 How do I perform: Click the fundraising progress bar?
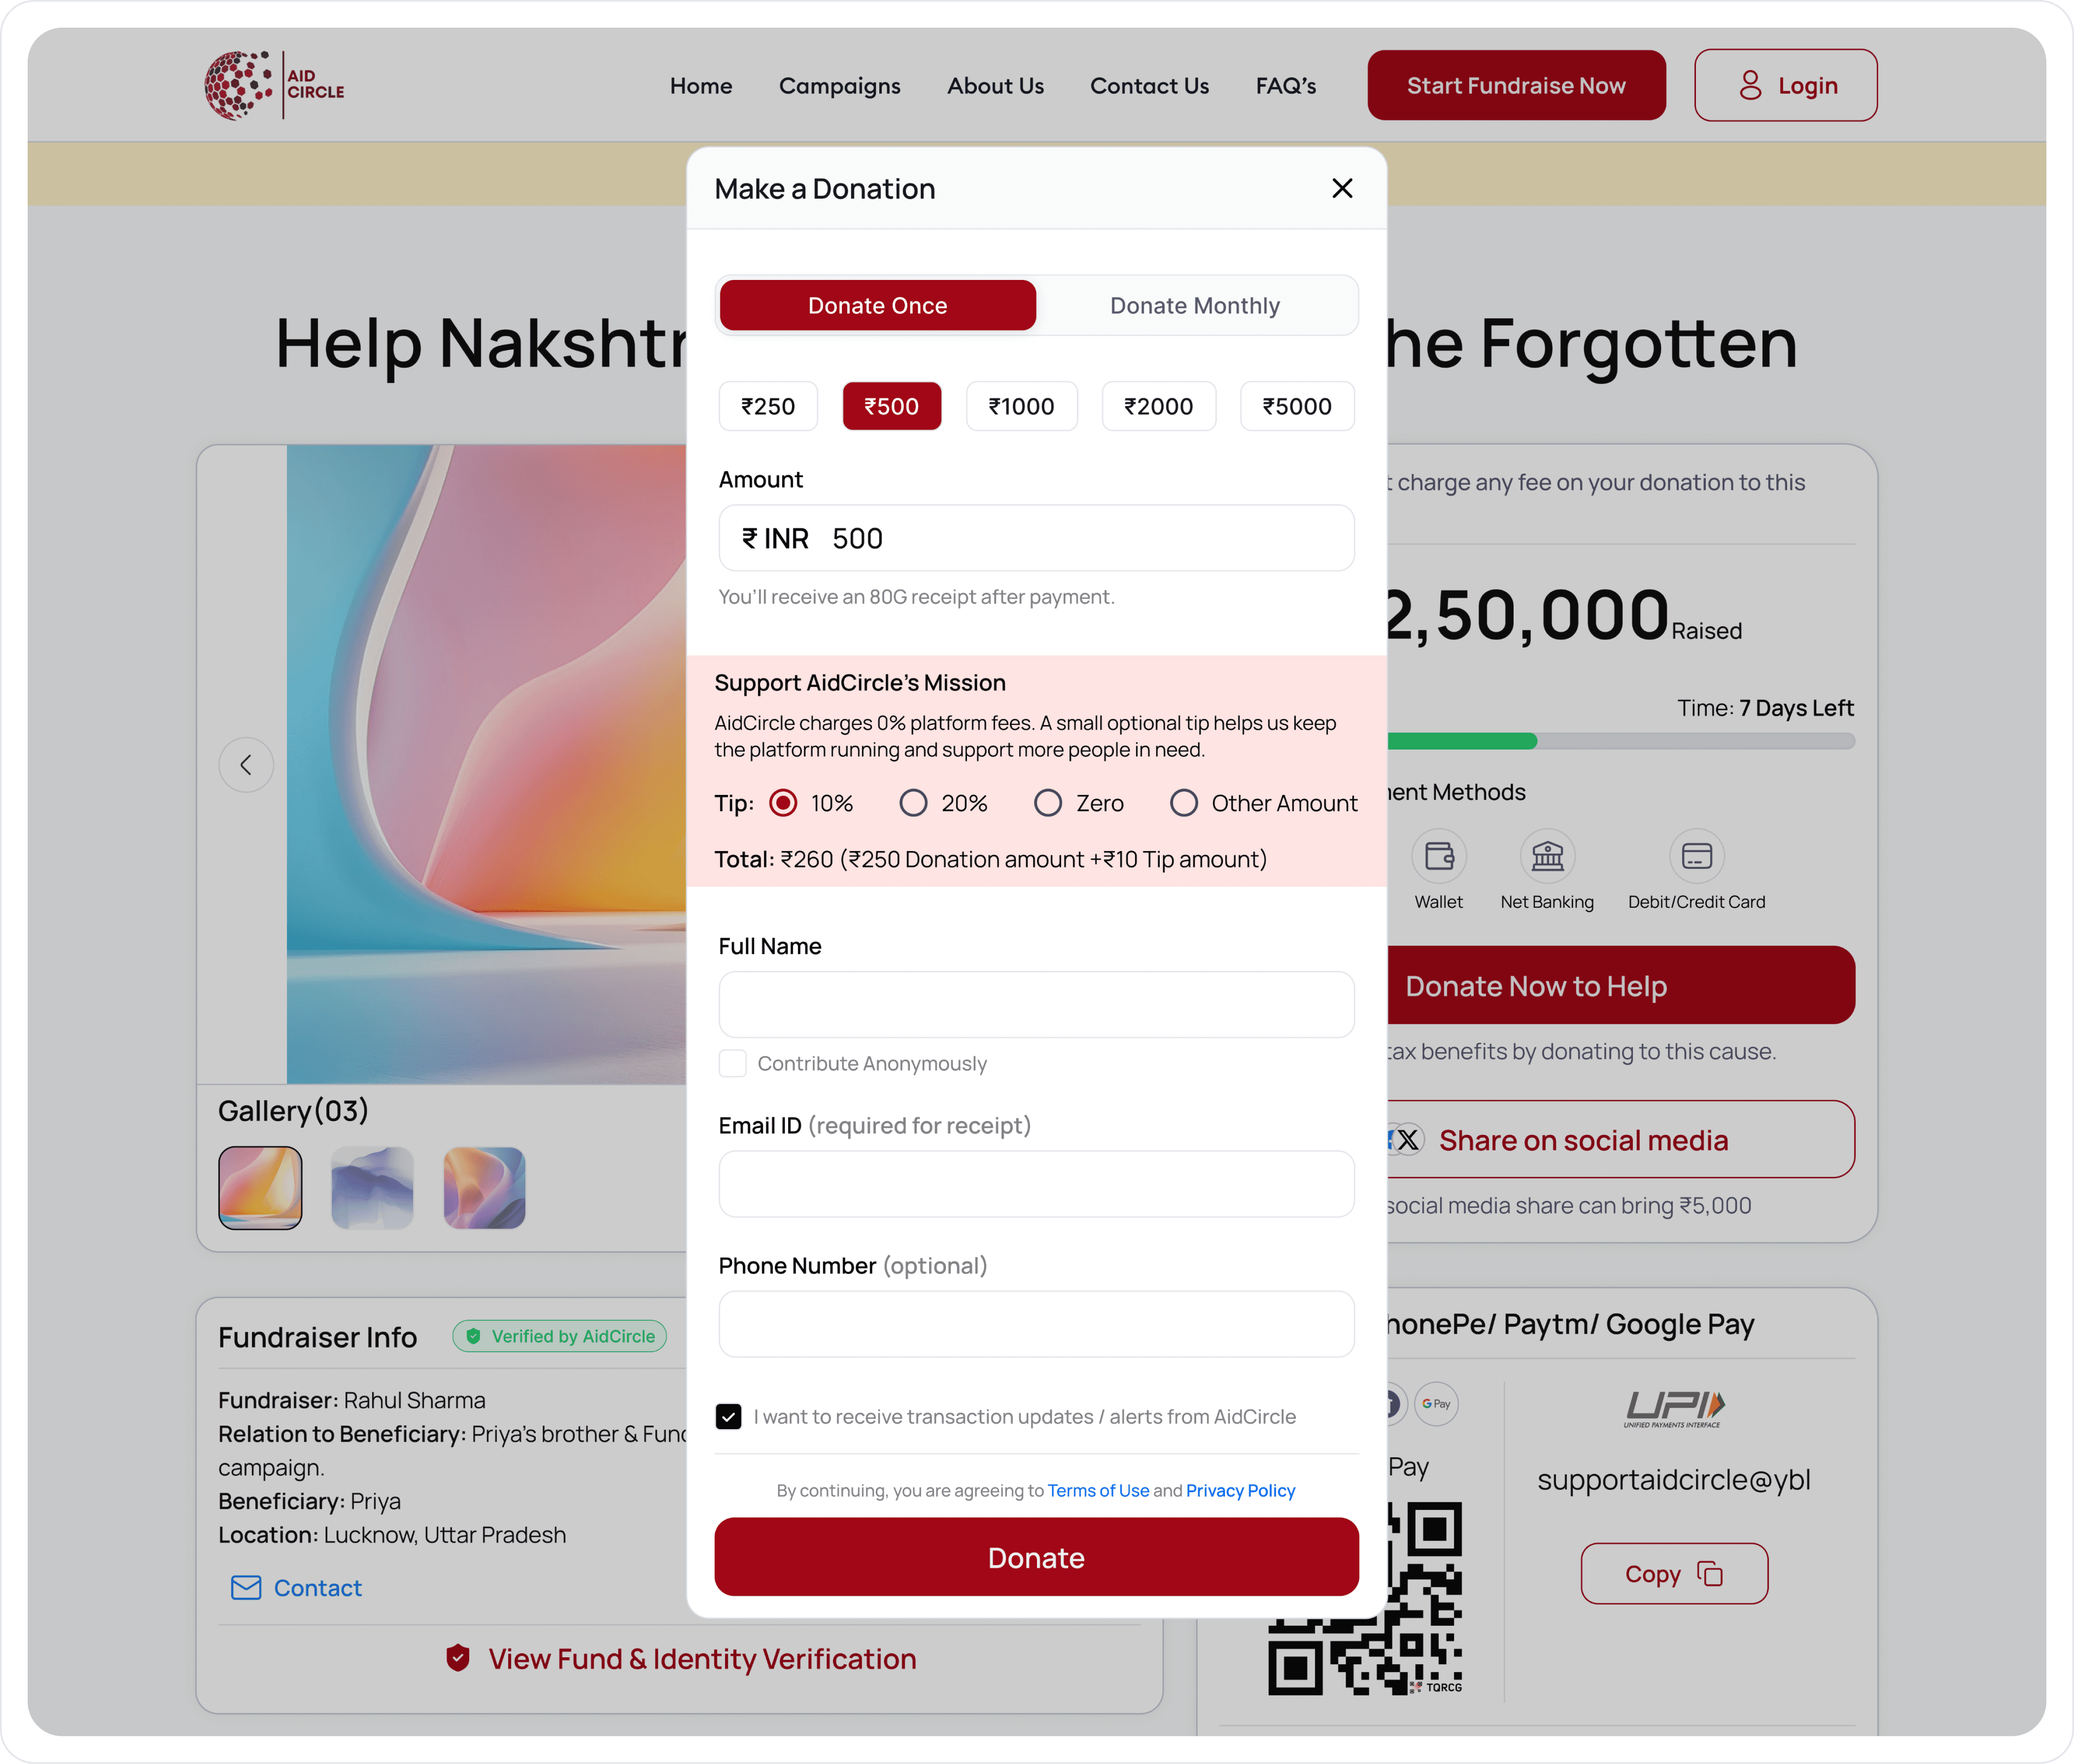[1620, 741]
